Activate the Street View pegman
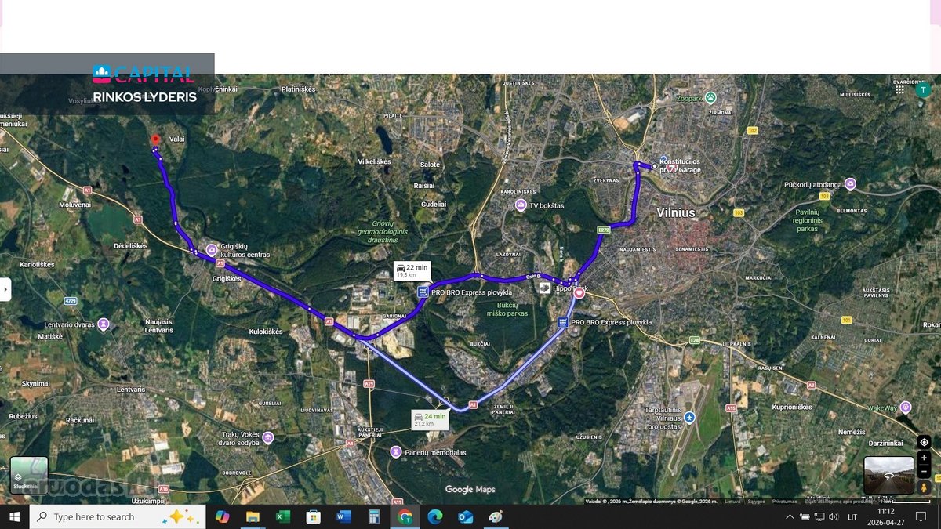Viewport: 941px width, 529px height. pos(924,487)
